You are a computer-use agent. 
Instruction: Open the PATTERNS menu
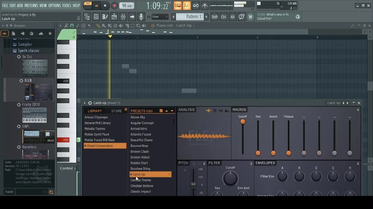pos(31,6)
